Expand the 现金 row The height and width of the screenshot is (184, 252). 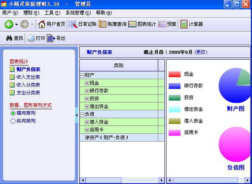pos(87,83)
